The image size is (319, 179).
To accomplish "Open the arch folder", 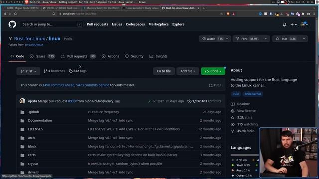I will 31,138.
